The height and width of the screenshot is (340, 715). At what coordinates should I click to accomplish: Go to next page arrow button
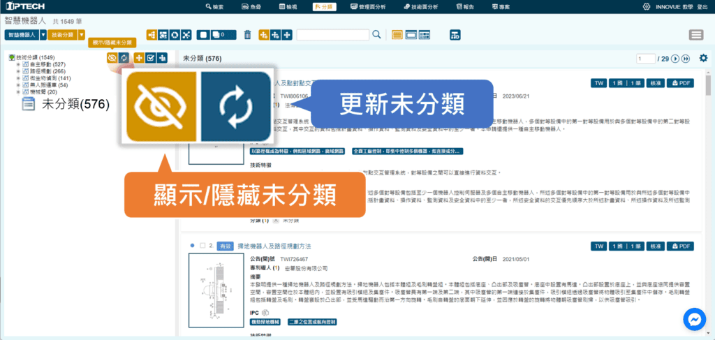tap(675, 59)
